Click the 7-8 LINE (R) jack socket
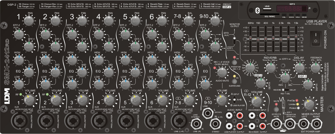Image resolution: width=335 pixels, height=134 pixels. pos(197,124)
